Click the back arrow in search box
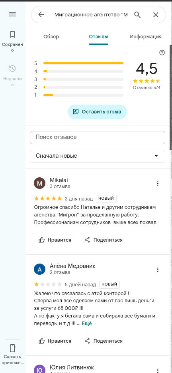This screenshot has width=172, height=373. [41, 15]
